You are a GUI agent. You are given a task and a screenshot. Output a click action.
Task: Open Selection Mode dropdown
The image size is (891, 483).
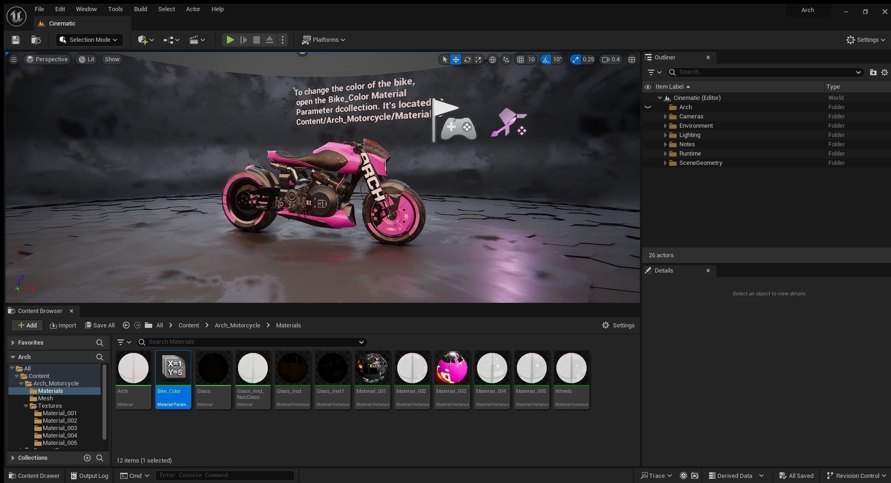[89, 40]
